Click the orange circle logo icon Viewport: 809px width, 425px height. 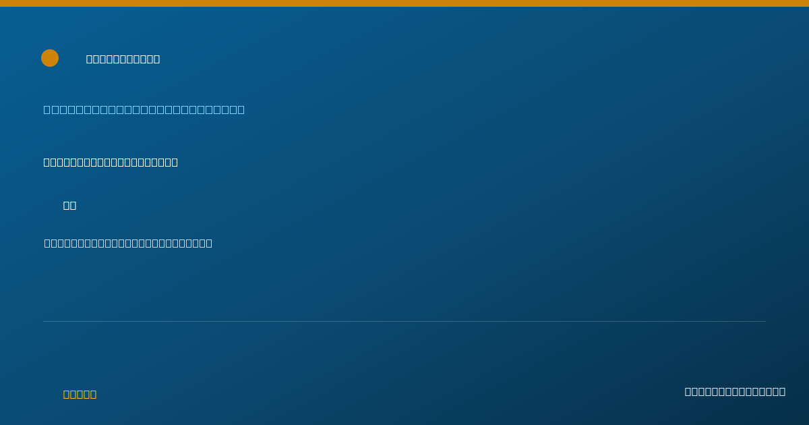(x=50, y=58)
